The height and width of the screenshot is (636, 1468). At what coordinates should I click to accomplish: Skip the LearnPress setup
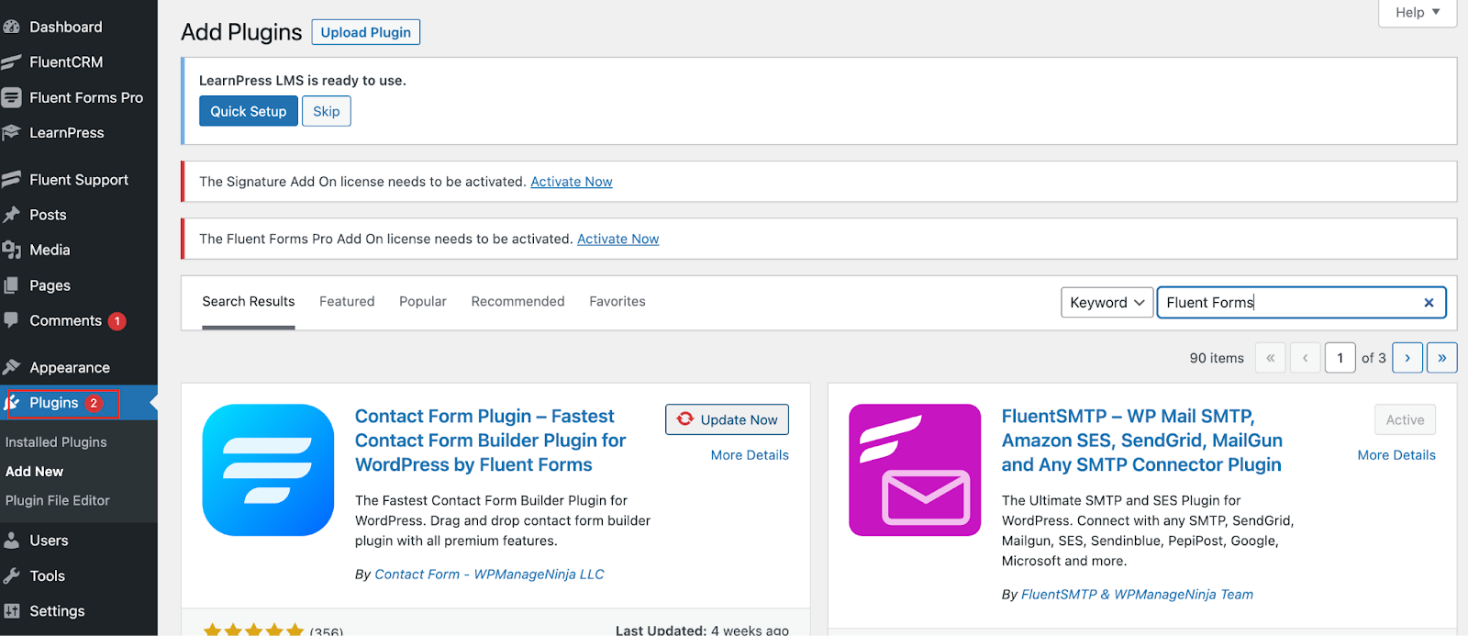pyautogui.click(x=327, y=111)
